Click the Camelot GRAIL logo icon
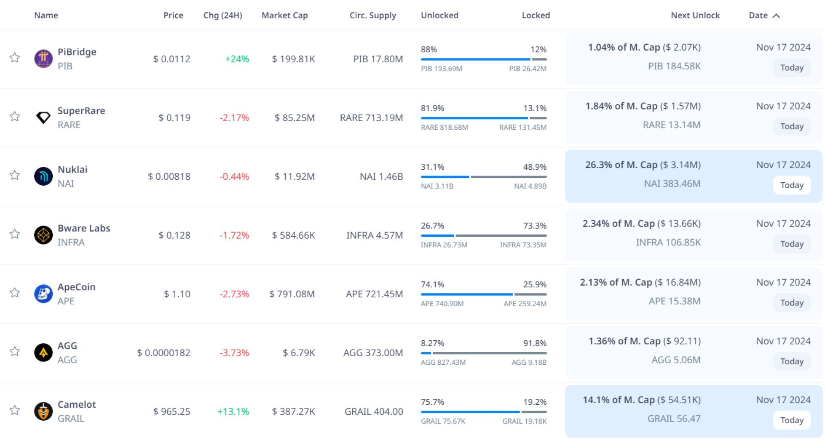 pos(43,411)
